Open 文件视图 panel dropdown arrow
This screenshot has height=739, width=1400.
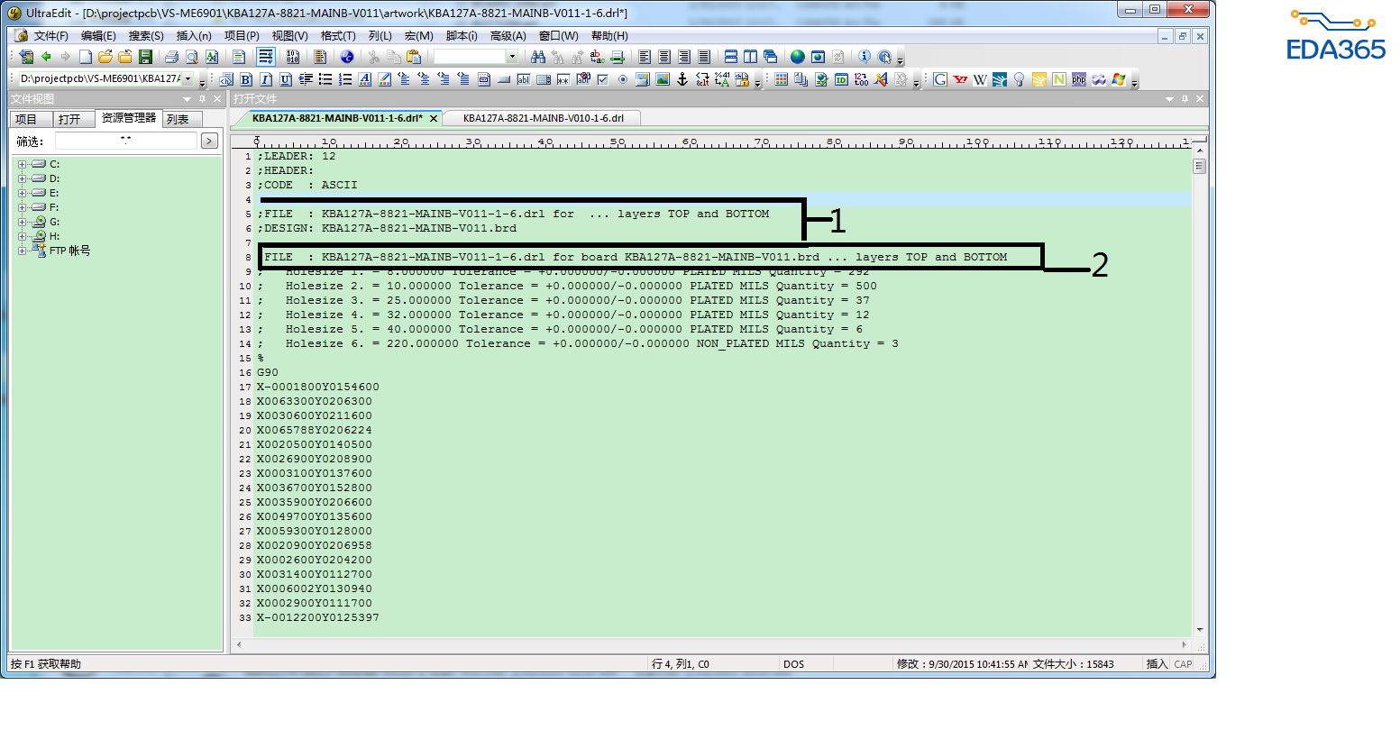[x=187, y=99]
